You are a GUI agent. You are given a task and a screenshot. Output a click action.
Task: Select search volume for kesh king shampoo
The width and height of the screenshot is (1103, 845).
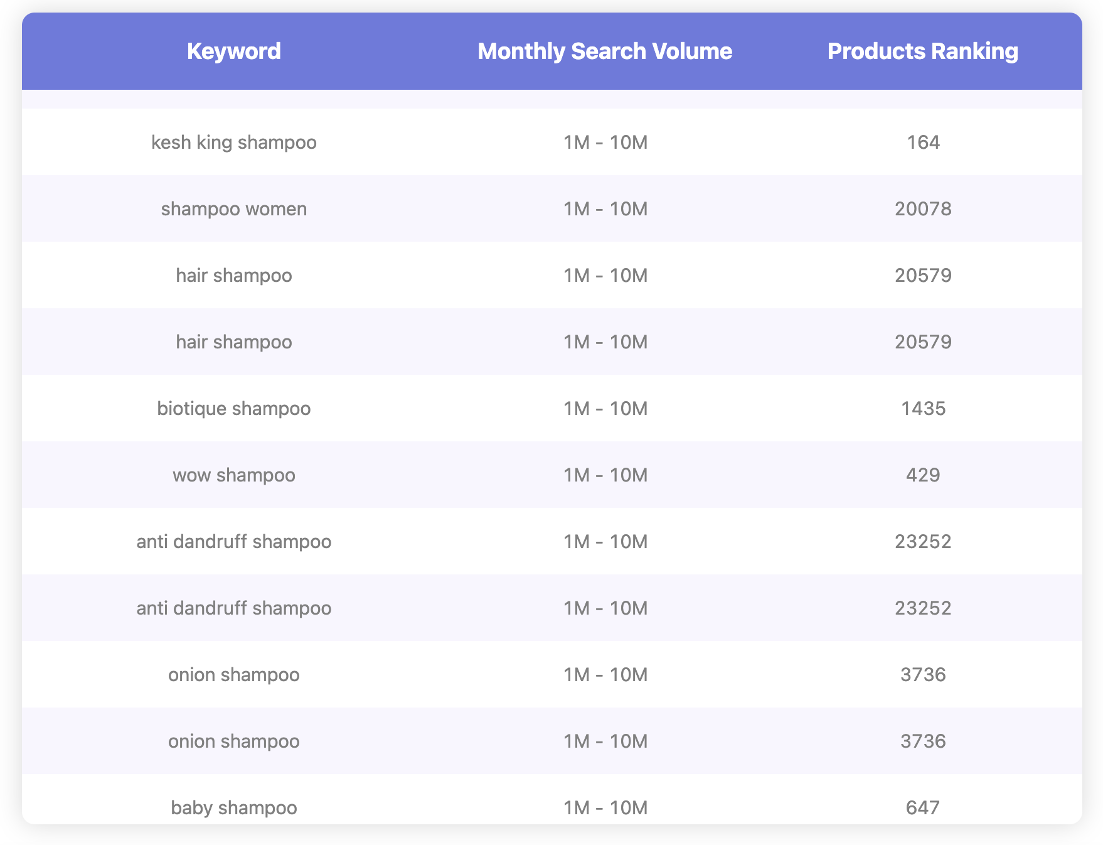pyautogui.click(x=605, y=143)
